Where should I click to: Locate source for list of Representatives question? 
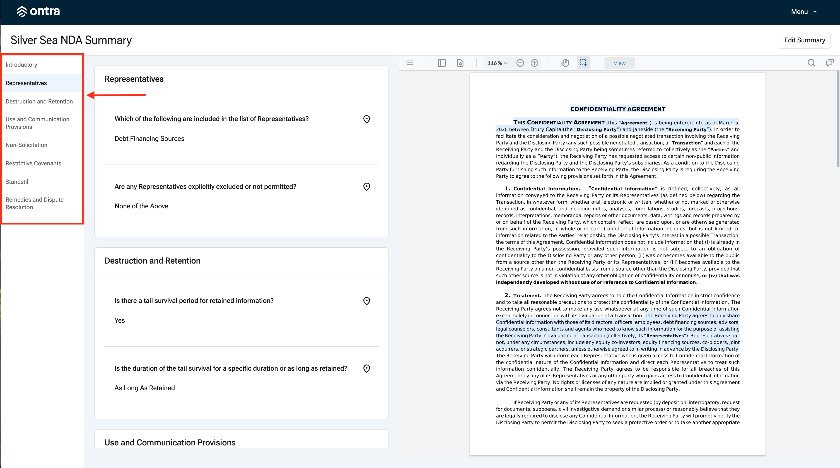366,119
